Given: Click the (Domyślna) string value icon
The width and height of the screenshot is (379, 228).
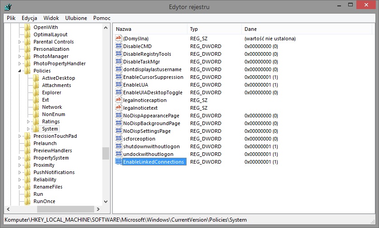Looking at the screenshot, I should (x=119, y=38).
